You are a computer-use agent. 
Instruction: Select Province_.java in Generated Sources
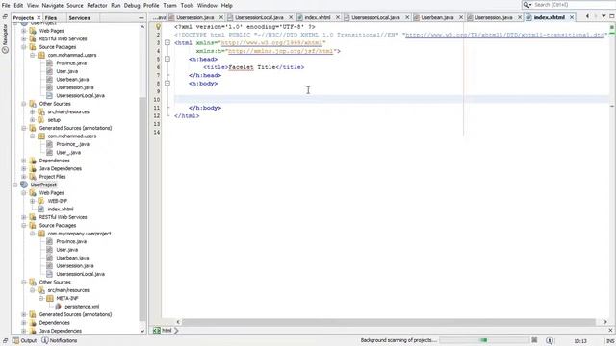pyautogui.click(x=73, y=144)
